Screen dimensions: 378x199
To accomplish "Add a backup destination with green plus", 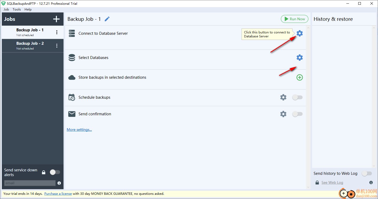I will click(300, 77).
